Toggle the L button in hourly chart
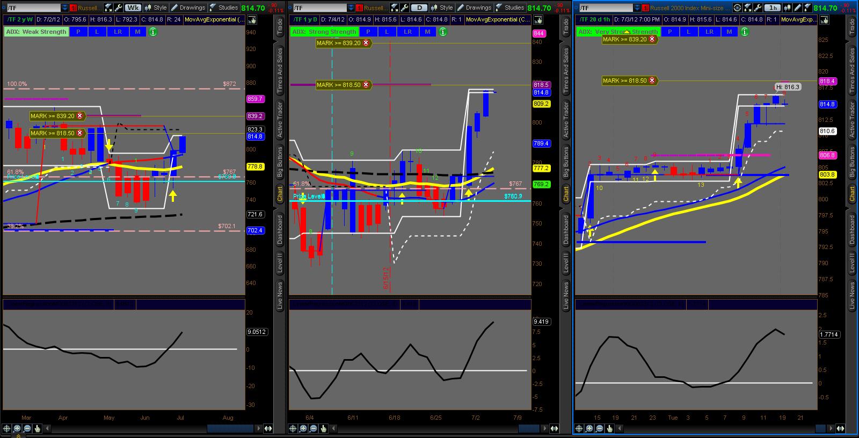Viewport: 859px width, 438px height. pos(689,32)
